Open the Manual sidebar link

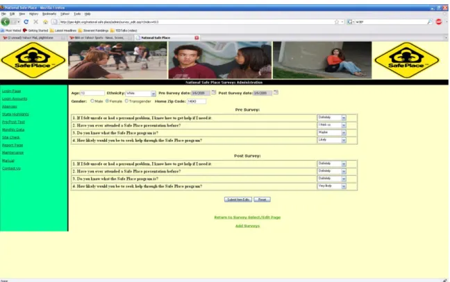coord(8,161)
